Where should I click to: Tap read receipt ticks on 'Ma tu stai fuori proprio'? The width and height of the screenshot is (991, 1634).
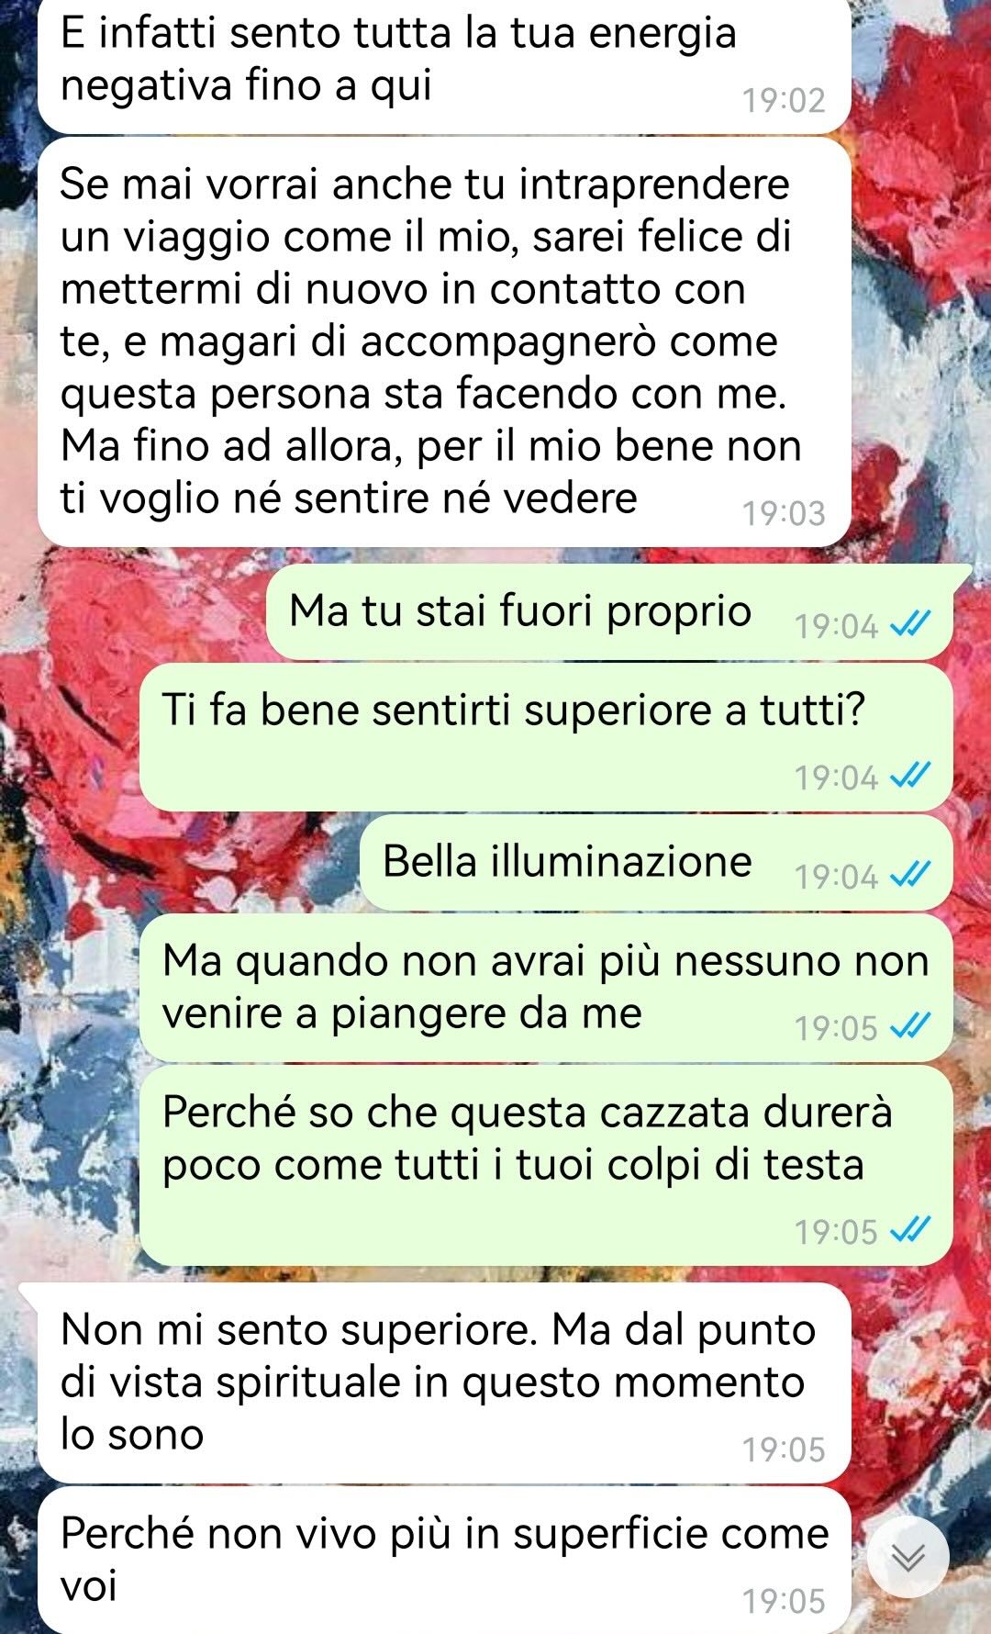pos(910,625)
